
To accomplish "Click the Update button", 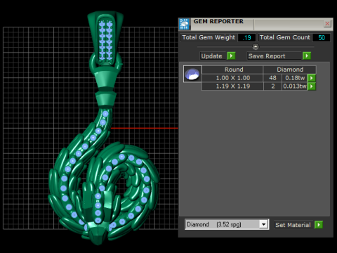I will pos(212,56).
